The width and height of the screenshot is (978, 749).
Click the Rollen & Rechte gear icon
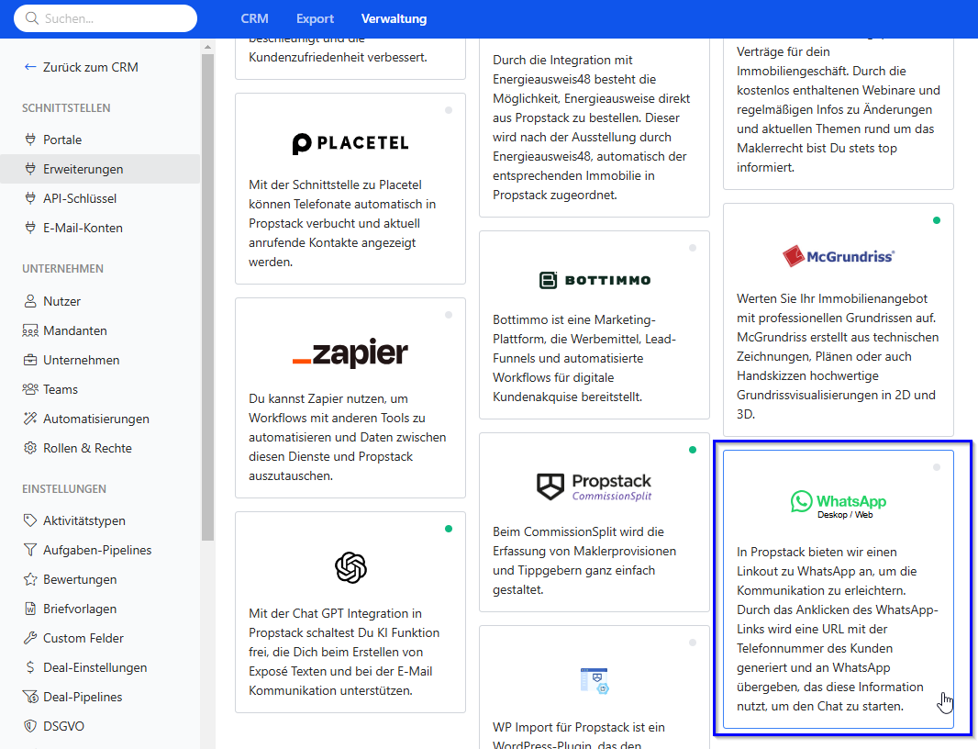click(x=30, y=448)
